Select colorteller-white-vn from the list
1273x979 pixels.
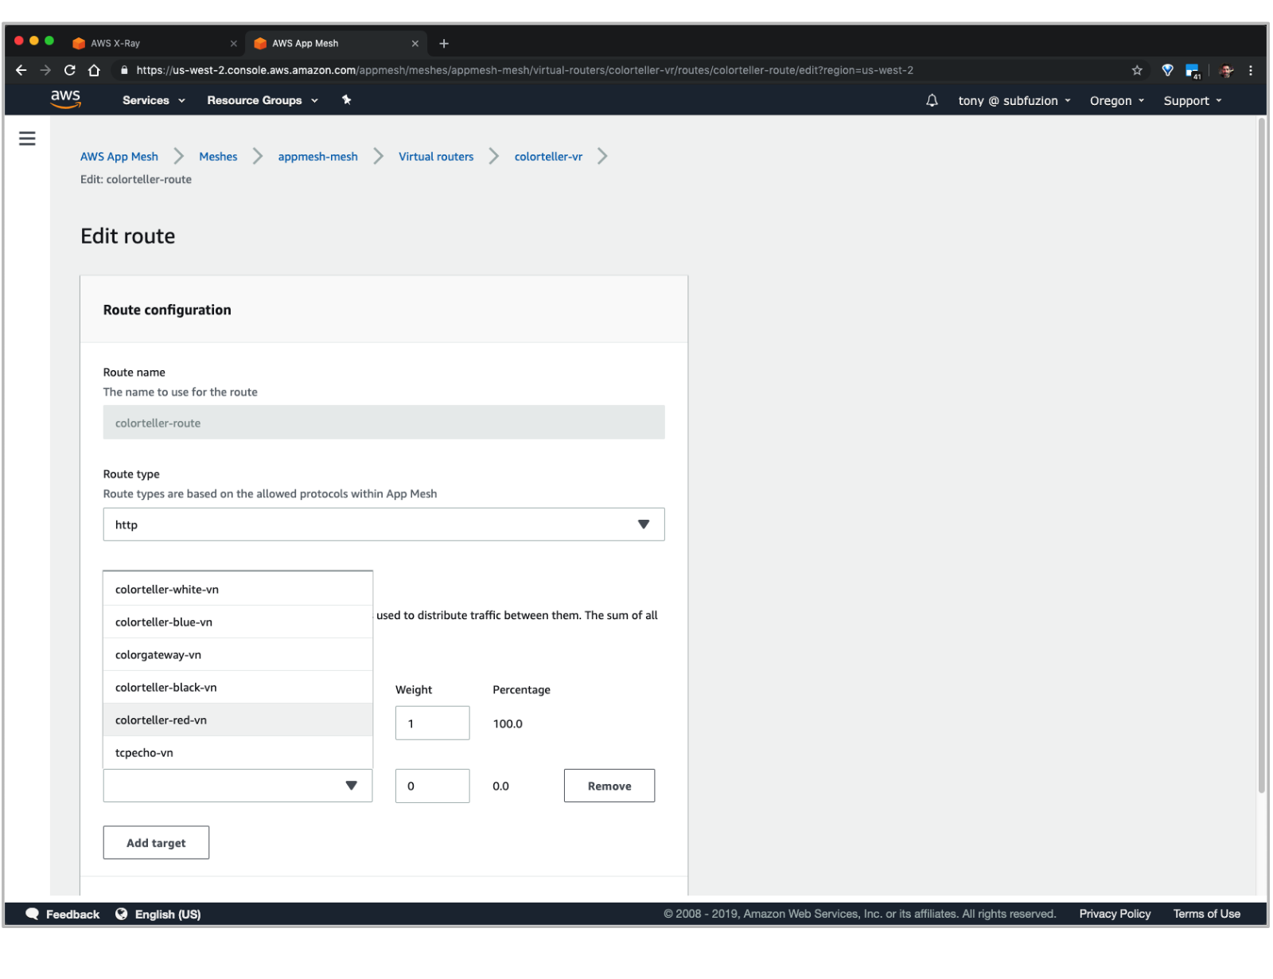[x=238, y=589]
